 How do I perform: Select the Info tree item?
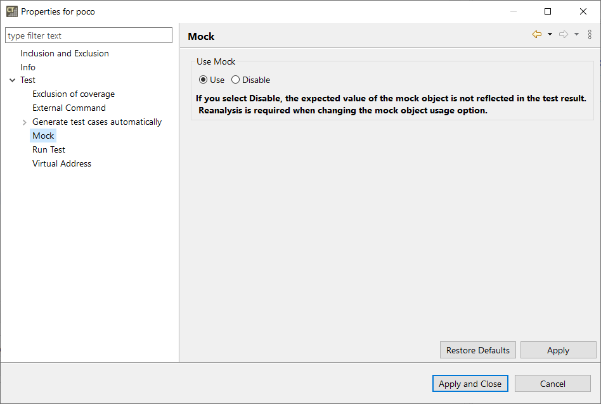coord(28,67)
